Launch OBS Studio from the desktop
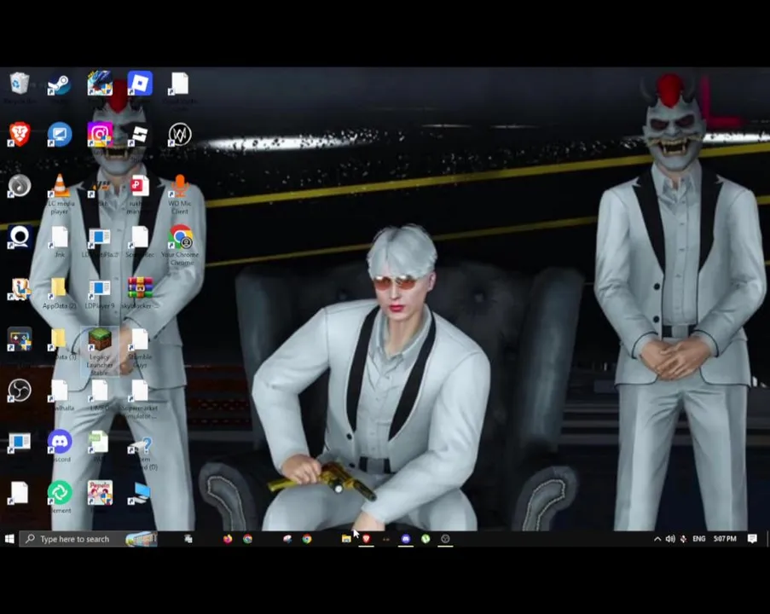 (x=20, y=391)
